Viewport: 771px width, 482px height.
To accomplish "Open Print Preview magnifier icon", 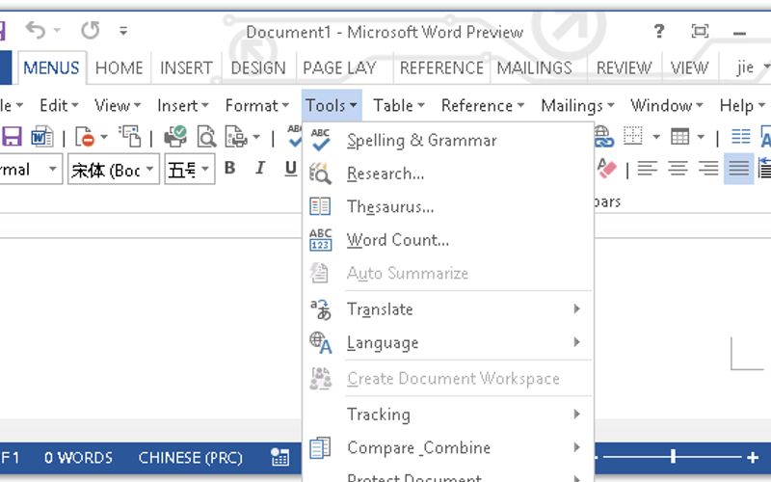I will (x=206, y=136).
